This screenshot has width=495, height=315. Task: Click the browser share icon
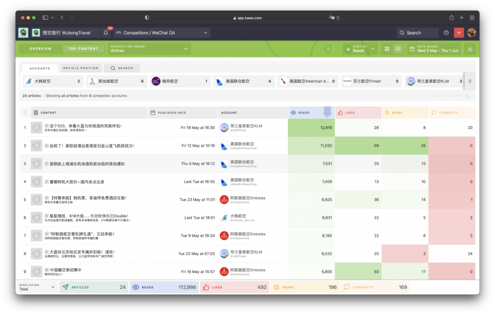pos(451,18)
